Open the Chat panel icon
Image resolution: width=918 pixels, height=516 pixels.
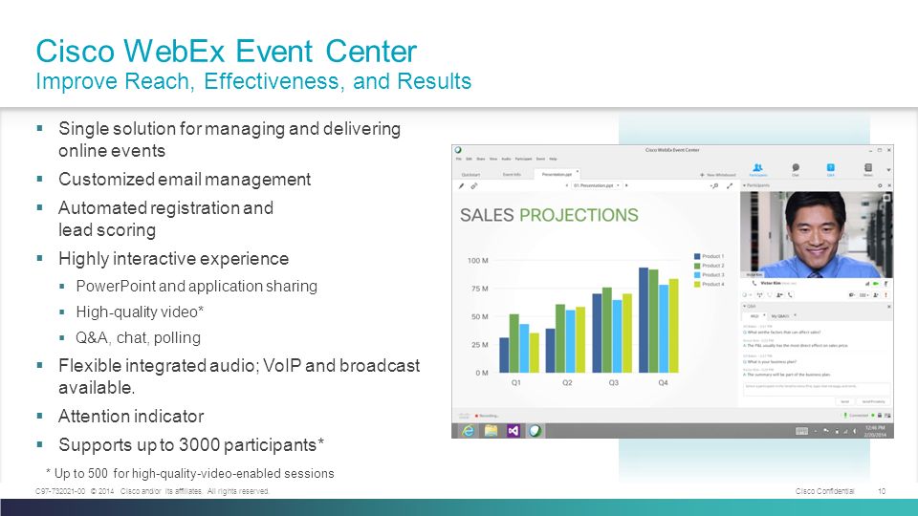coord(796,168)
